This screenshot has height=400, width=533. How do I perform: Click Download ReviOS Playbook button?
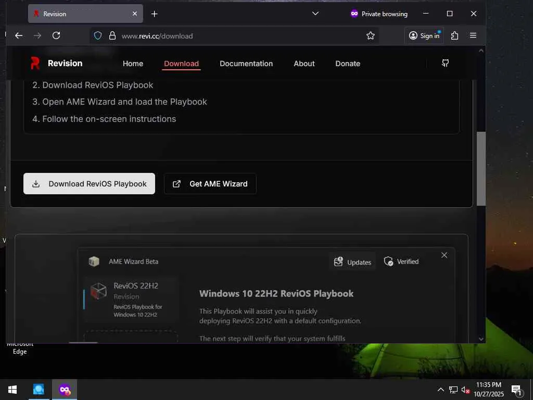(x=89, y=184)
